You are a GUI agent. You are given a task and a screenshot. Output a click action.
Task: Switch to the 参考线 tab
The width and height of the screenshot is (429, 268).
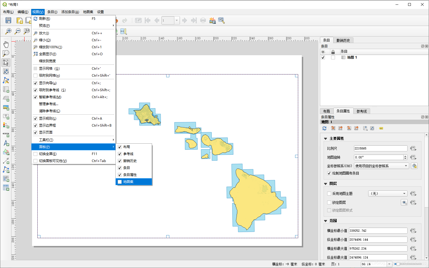click(361, 111)
